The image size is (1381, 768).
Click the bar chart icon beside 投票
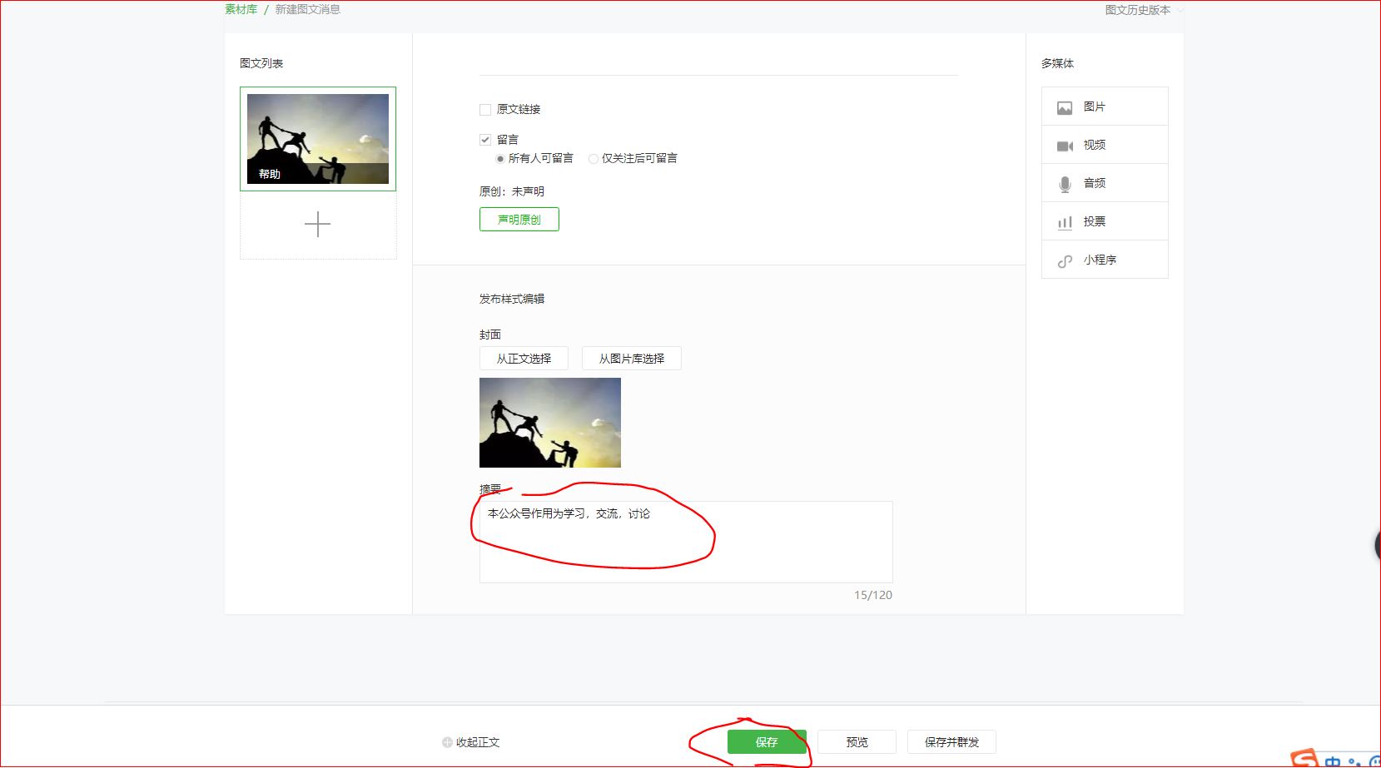(x=1065, y=222)
